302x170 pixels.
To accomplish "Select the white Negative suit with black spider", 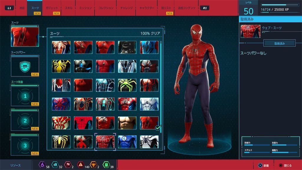I will point(127,66).
